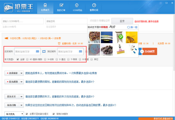
Task: Click the 登录 login button
Action: (122, 21)
